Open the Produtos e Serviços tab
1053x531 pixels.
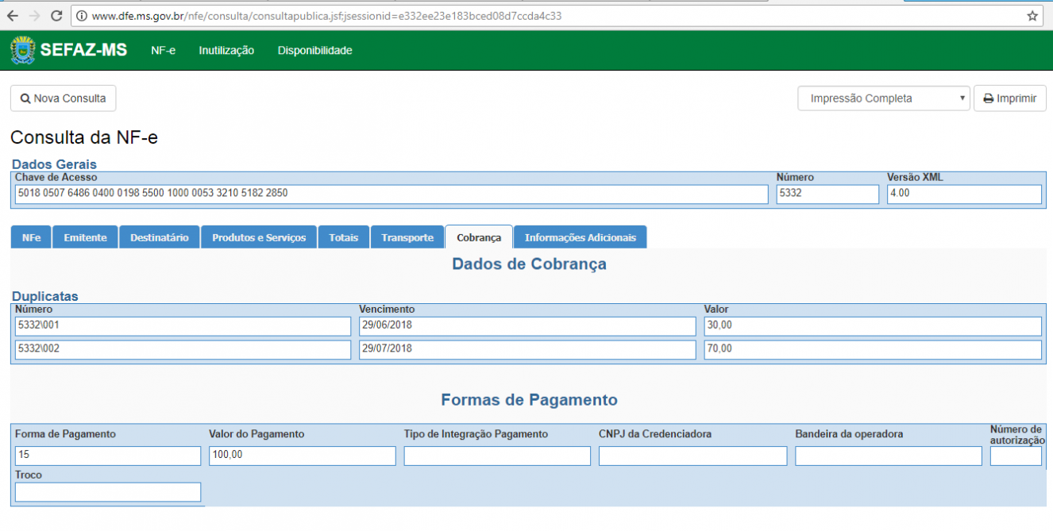click(259, 237)
